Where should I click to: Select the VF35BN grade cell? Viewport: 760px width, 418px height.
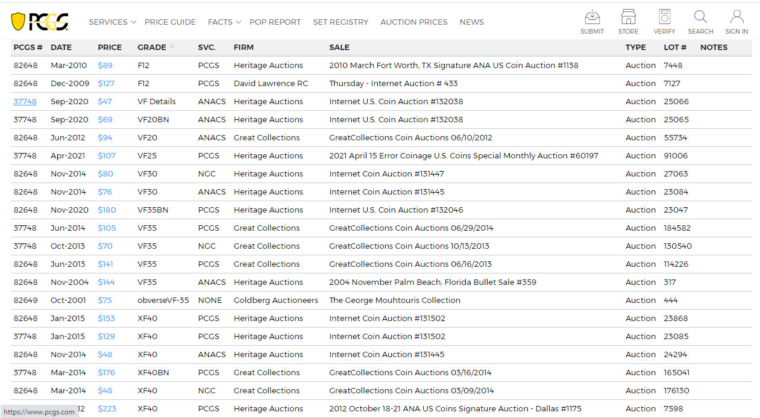click(x=153, y=210)
